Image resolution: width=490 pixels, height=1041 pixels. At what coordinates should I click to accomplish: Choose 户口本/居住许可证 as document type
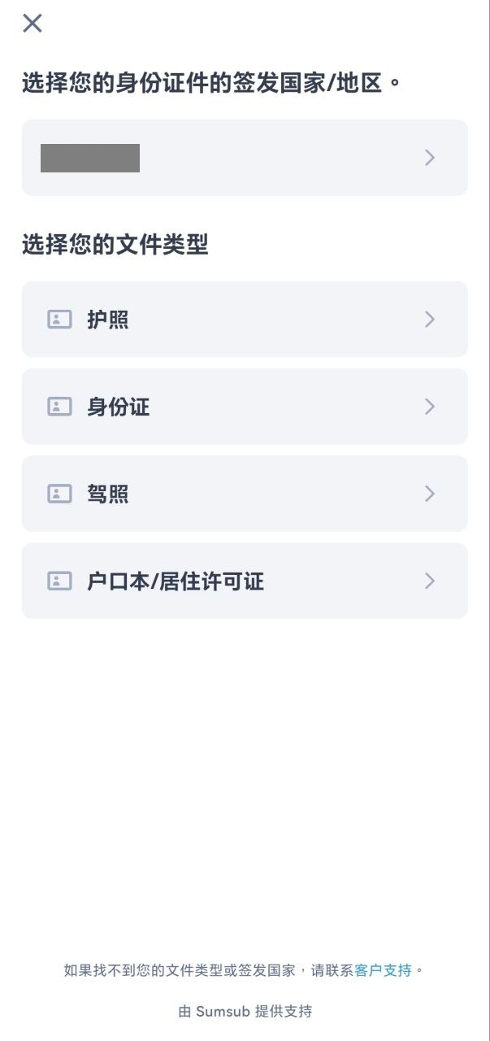tap(245, 581)
